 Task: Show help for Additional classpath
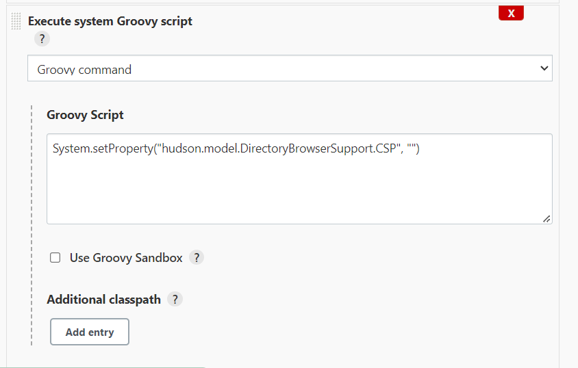(175, 299)
